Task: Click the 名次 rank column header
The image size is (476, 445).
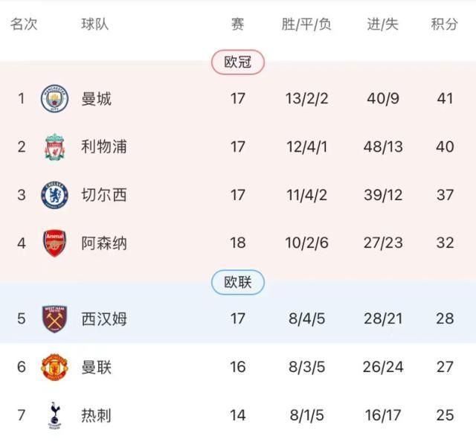Action: click(x=23, y=25)
